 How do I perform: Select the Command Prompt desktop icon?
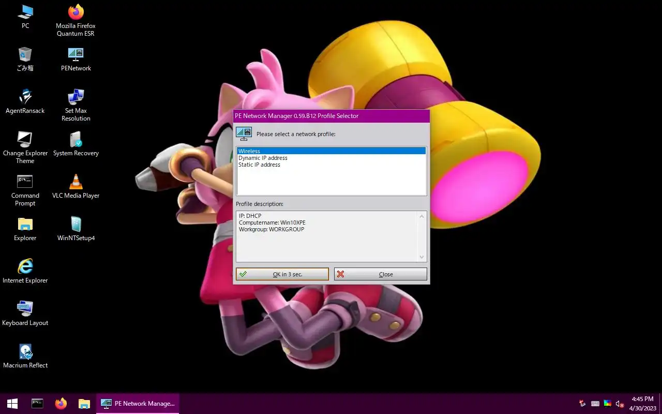tap(25, 190)
